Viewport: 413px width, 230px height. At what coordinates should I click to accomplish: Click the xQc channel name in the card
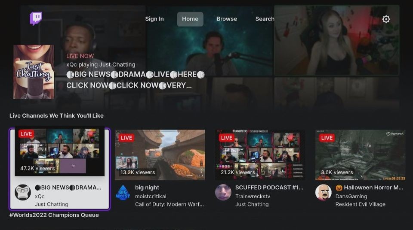pyautogui.click(x=40, y=197)
